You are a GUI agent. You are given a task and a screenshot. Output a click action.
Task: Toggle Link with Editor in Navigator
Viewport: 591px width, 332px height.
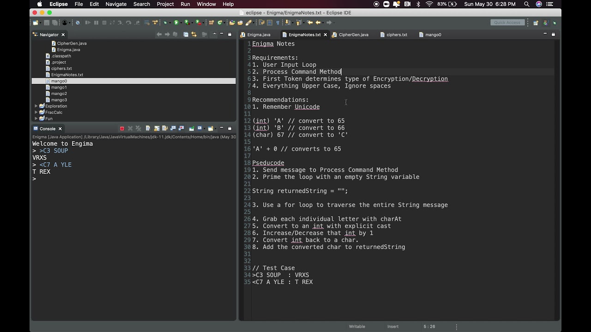click(194, 35)
